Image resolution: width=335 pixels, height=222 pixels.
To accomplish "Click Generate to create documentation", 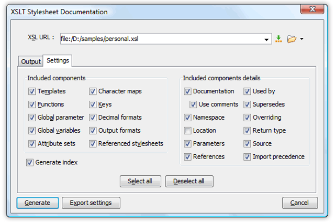I will [x=38, y=203].
